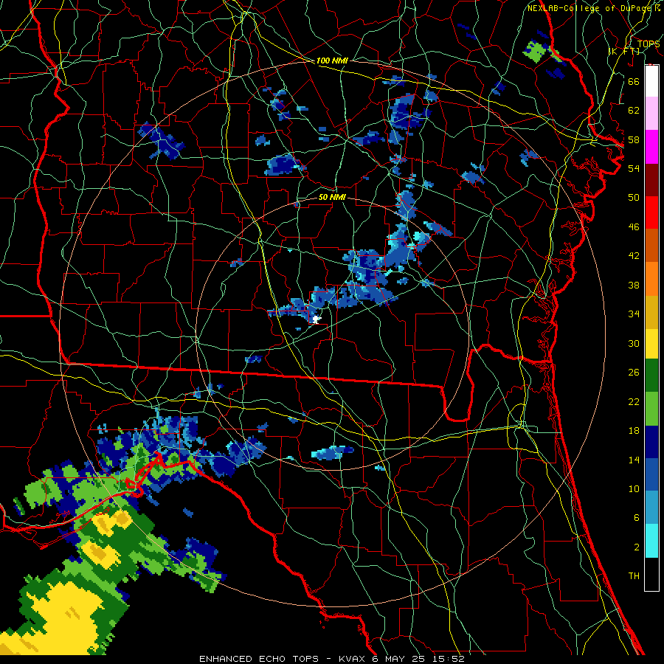
Task: Click the legend value '34'
Action: (x=634, y=314)
